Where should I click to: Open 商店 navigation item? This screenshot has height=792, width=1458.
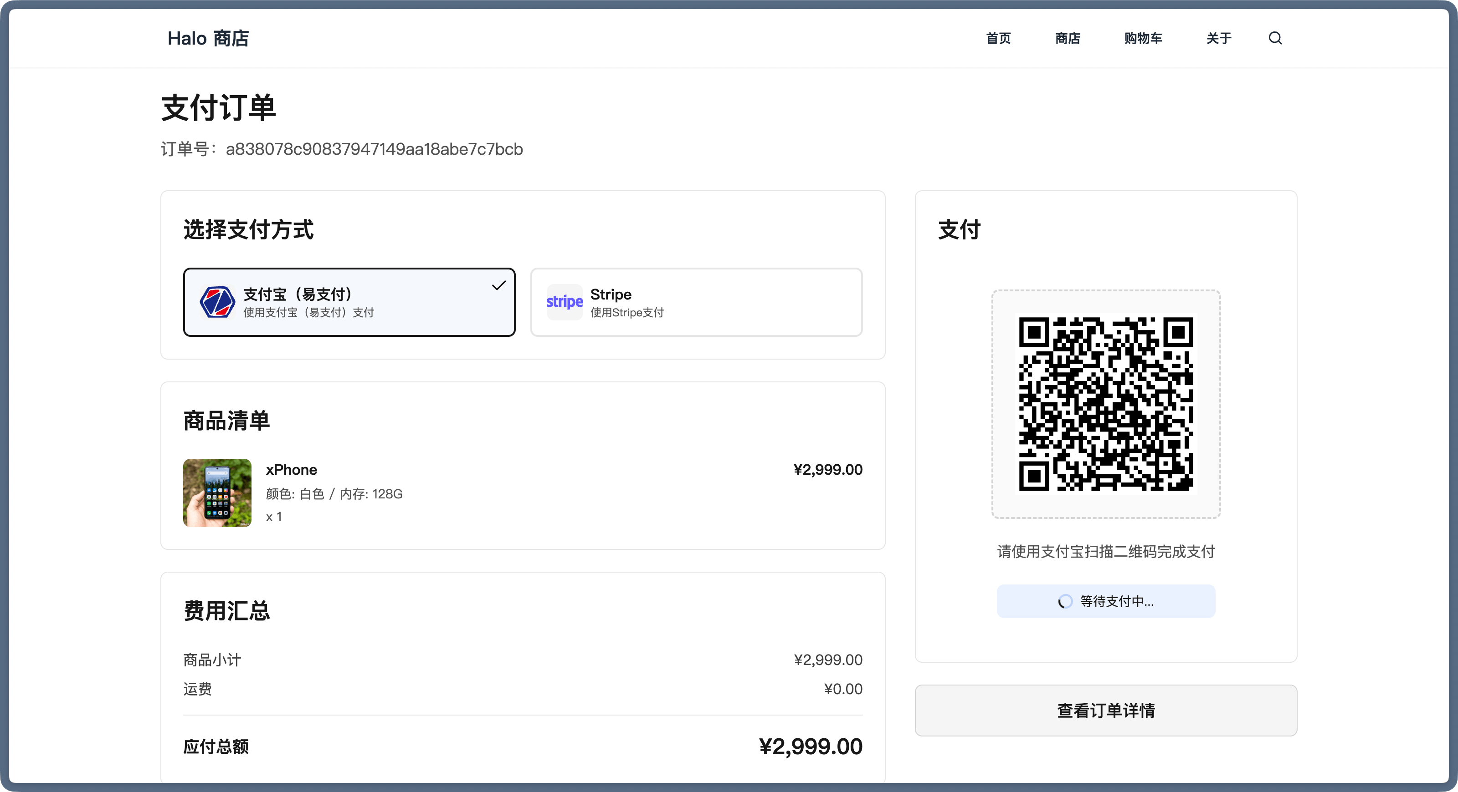[1068, 38]
